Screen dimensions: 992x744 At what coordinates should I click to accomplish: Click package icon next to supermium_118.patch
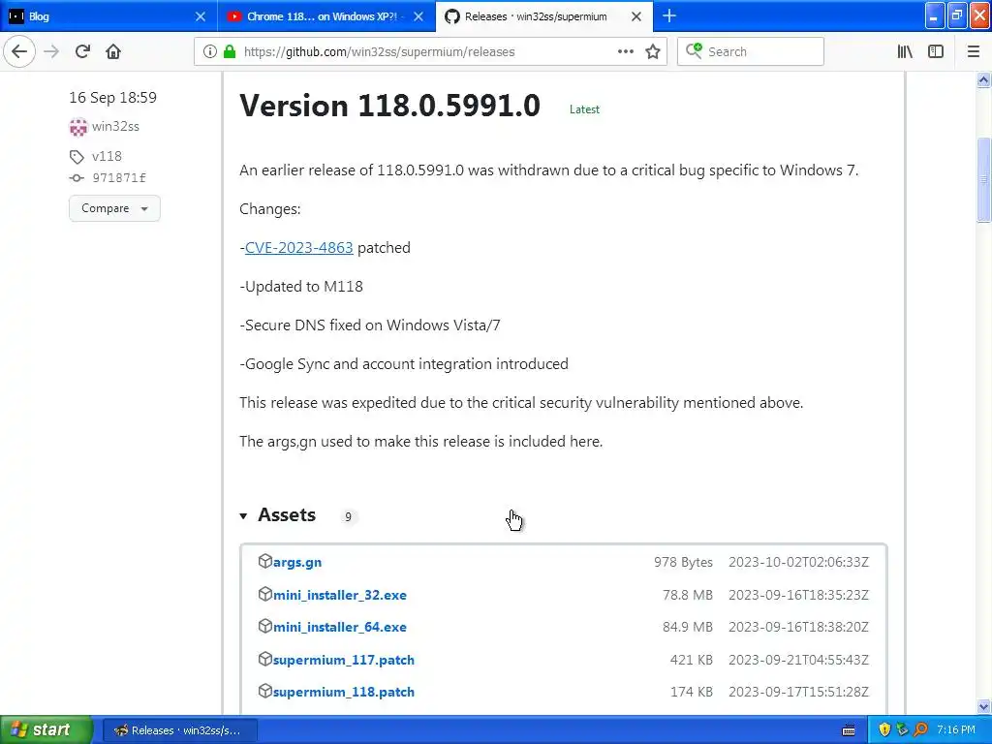pyautogui.click(x=265, y=692)
